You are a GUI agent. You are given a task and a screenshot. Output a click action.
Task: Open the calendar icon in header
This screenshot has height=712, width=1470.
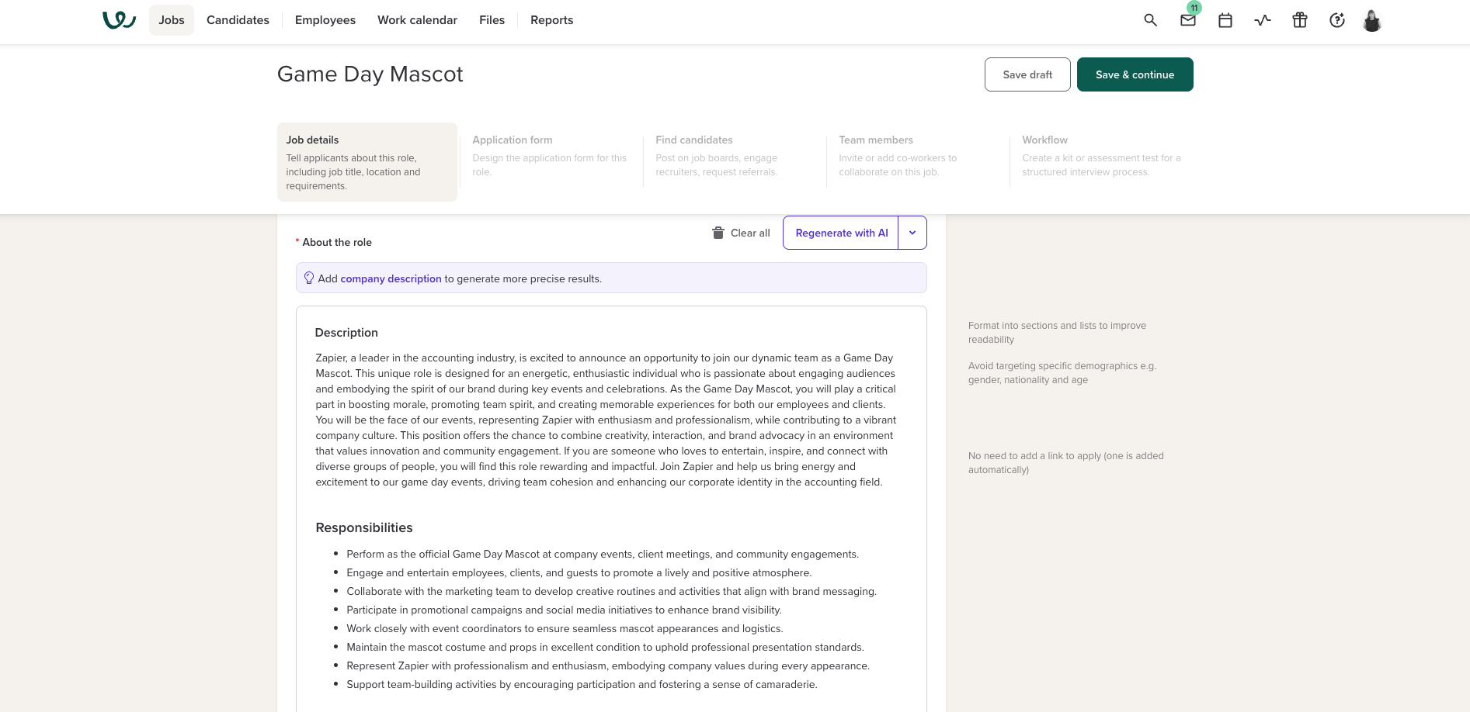coord(1225,20)
